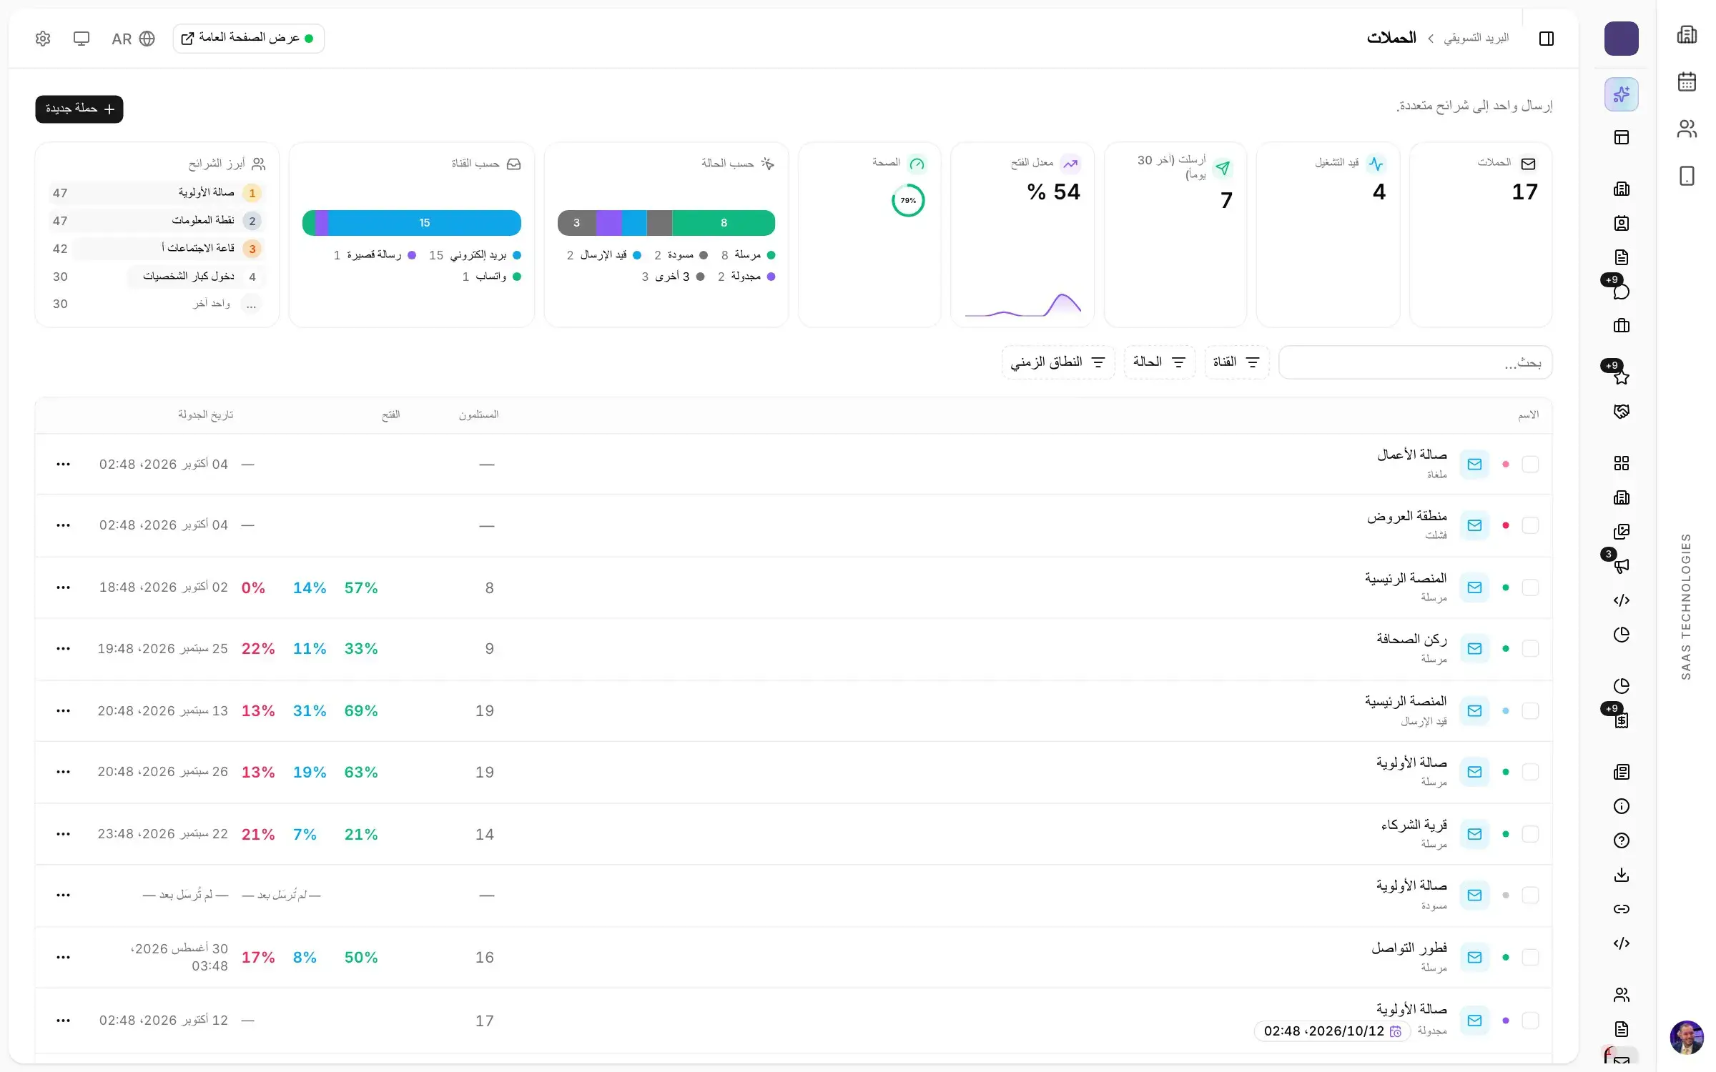The height and width of the screenshot is (1072, 1716).
Task: Open settings gear in top bar
Action: [x=43, y=39]
